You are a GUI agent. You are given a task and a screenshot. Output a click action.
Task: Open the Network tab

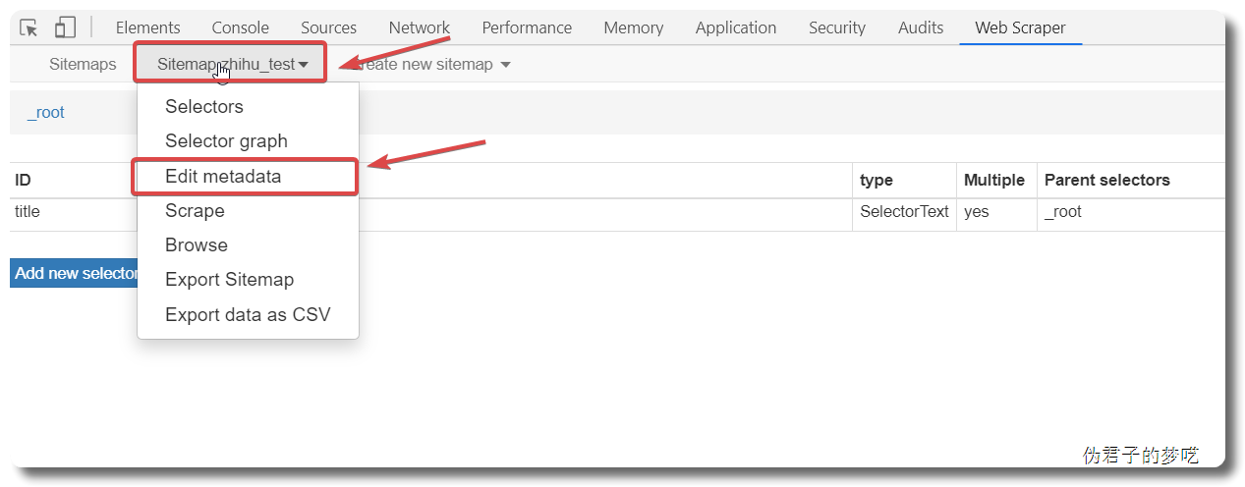coord(420,27)
